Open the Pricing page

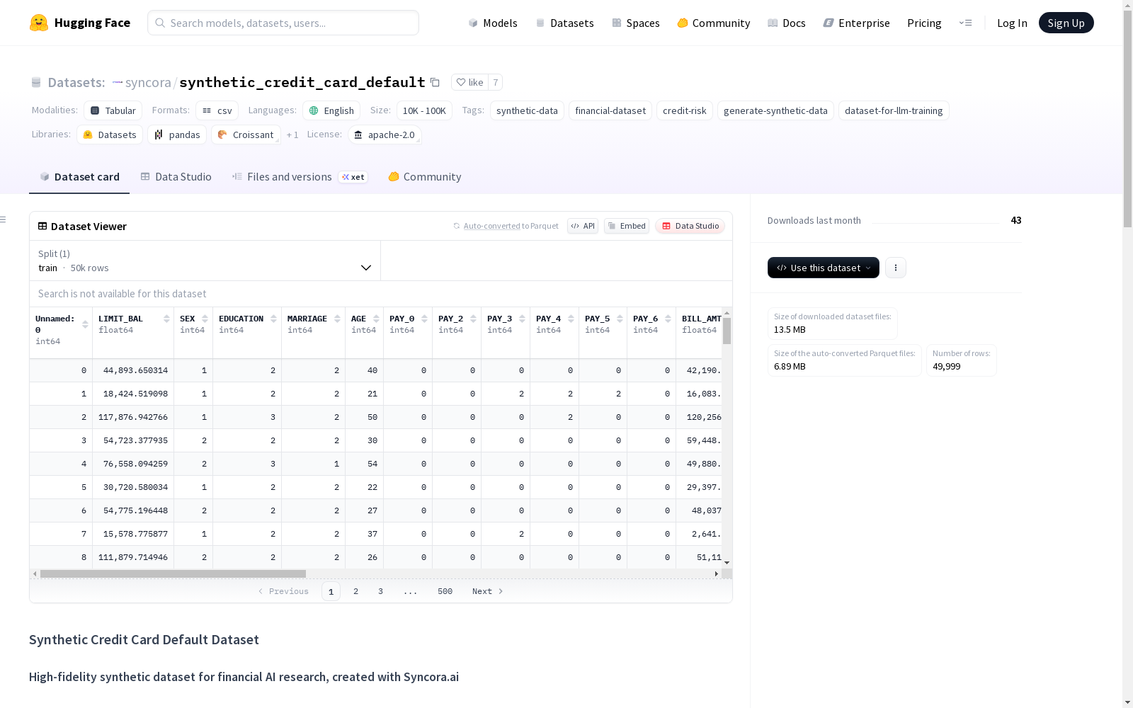(924, 23)
